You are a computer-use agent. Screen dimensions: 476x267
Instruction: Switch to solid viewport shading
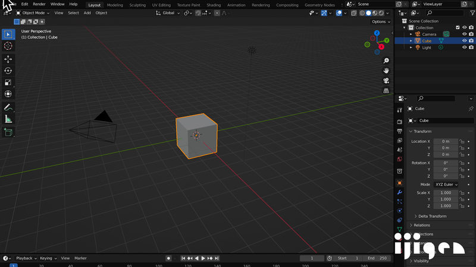(368, 13)
